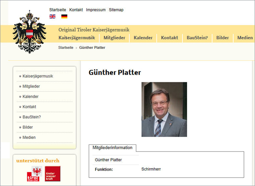255x186 pixels.
Task: Select Kontakt in the main navigation bar
Action: pyautogui.click(x=170, y=38)
